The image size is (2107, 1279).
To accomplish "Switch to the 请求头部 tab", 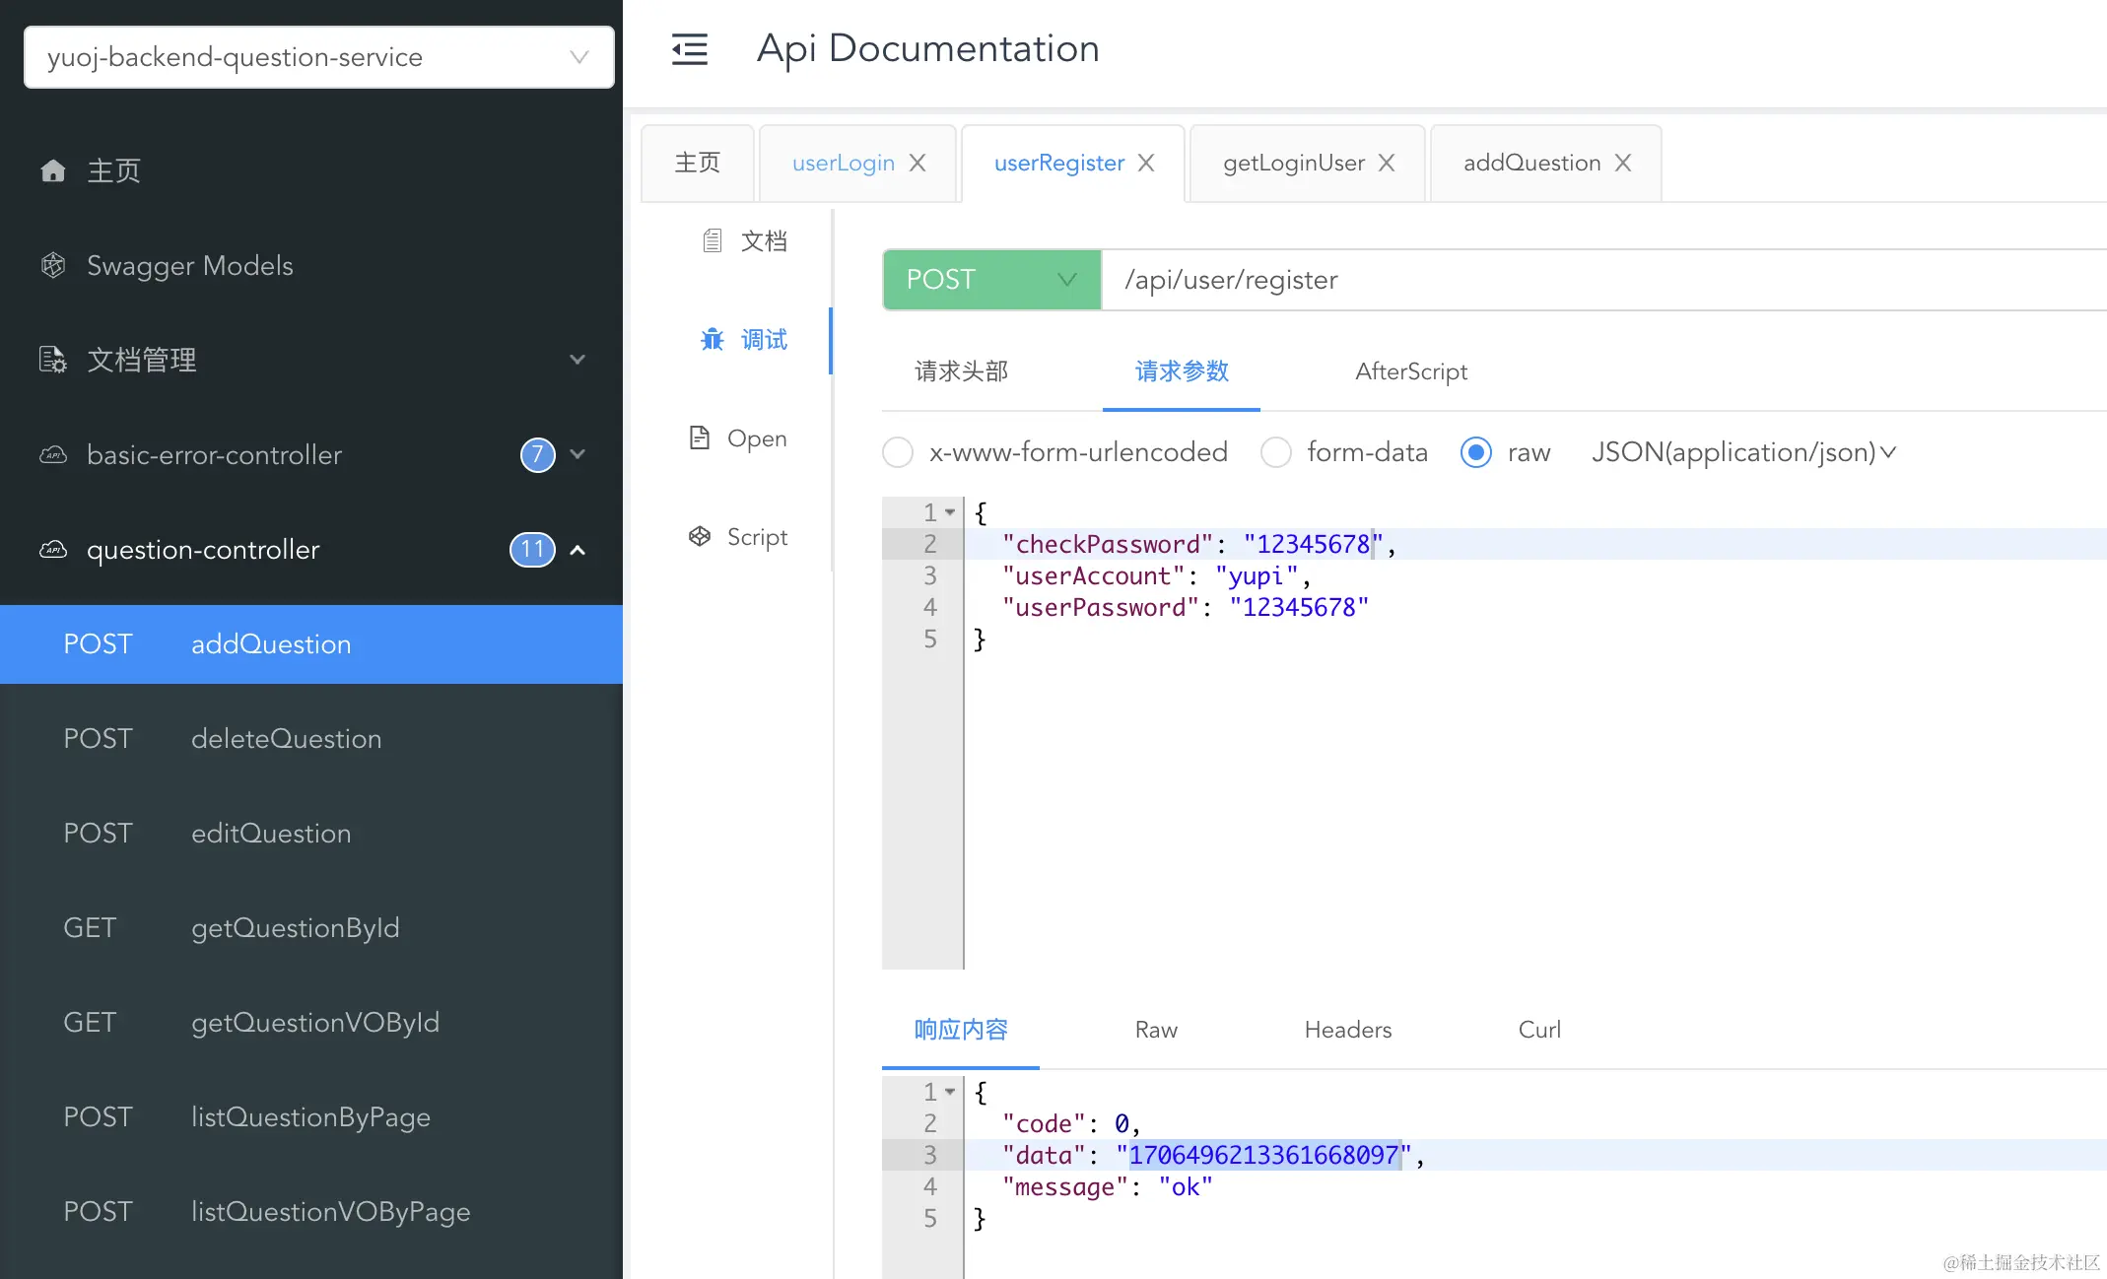I will [x=961, y=371].
